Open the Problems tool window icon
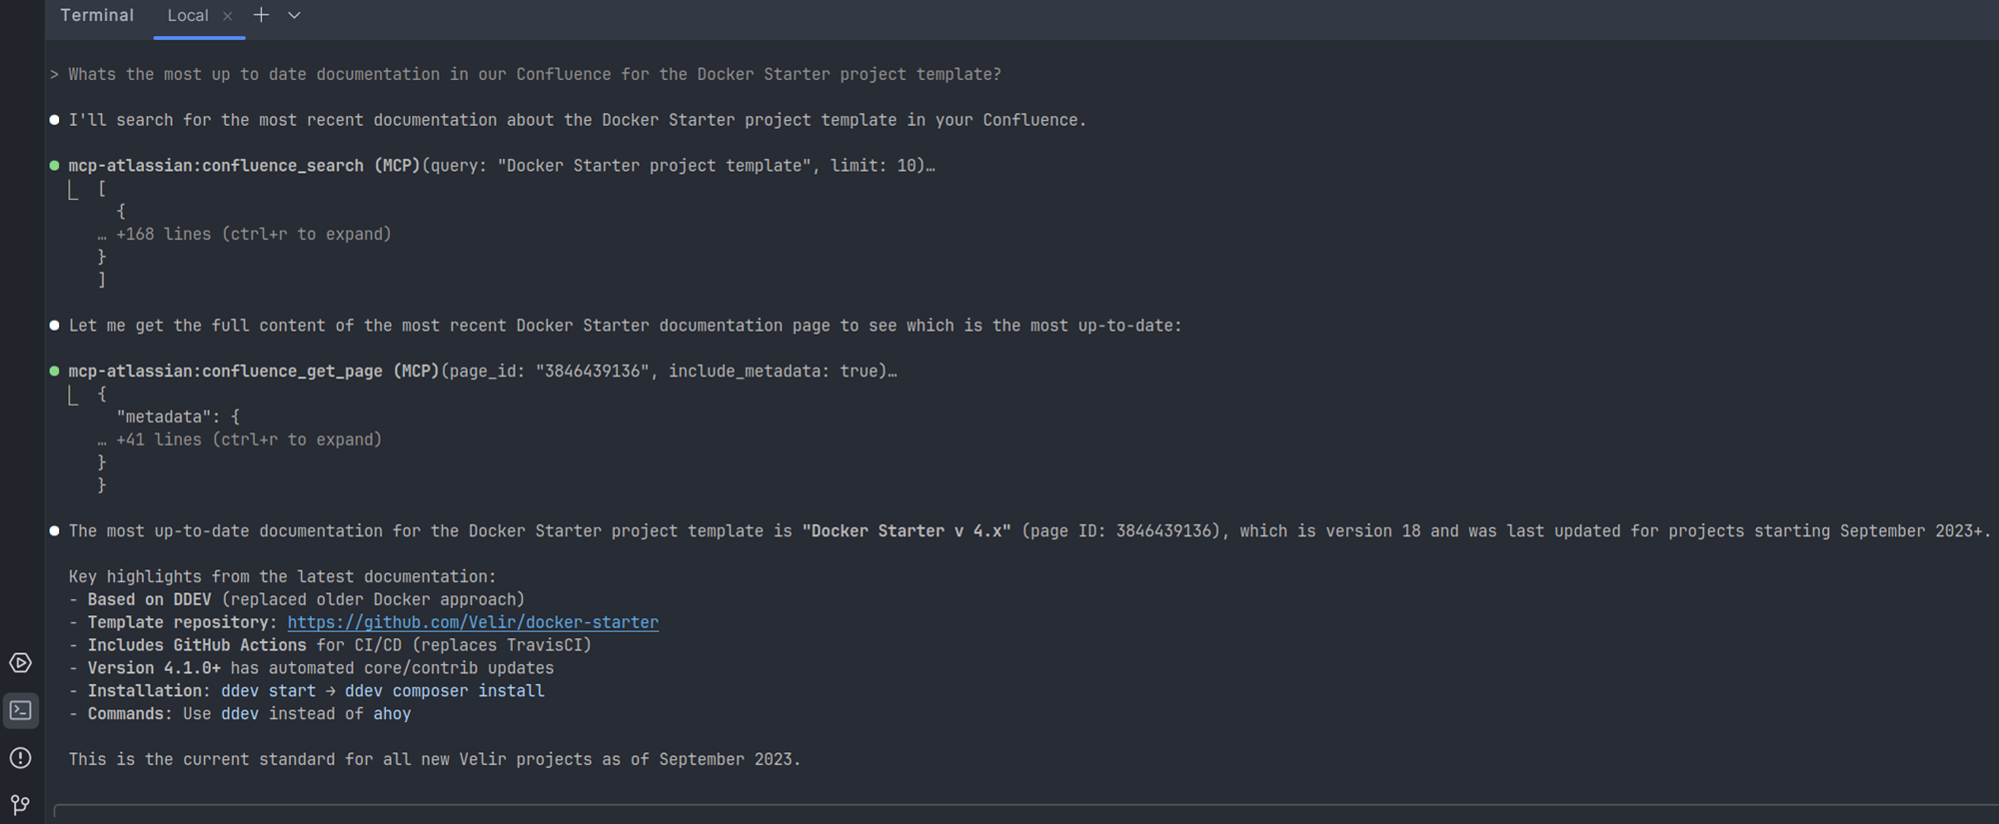Screen dimensions: 1999x824 20,758
